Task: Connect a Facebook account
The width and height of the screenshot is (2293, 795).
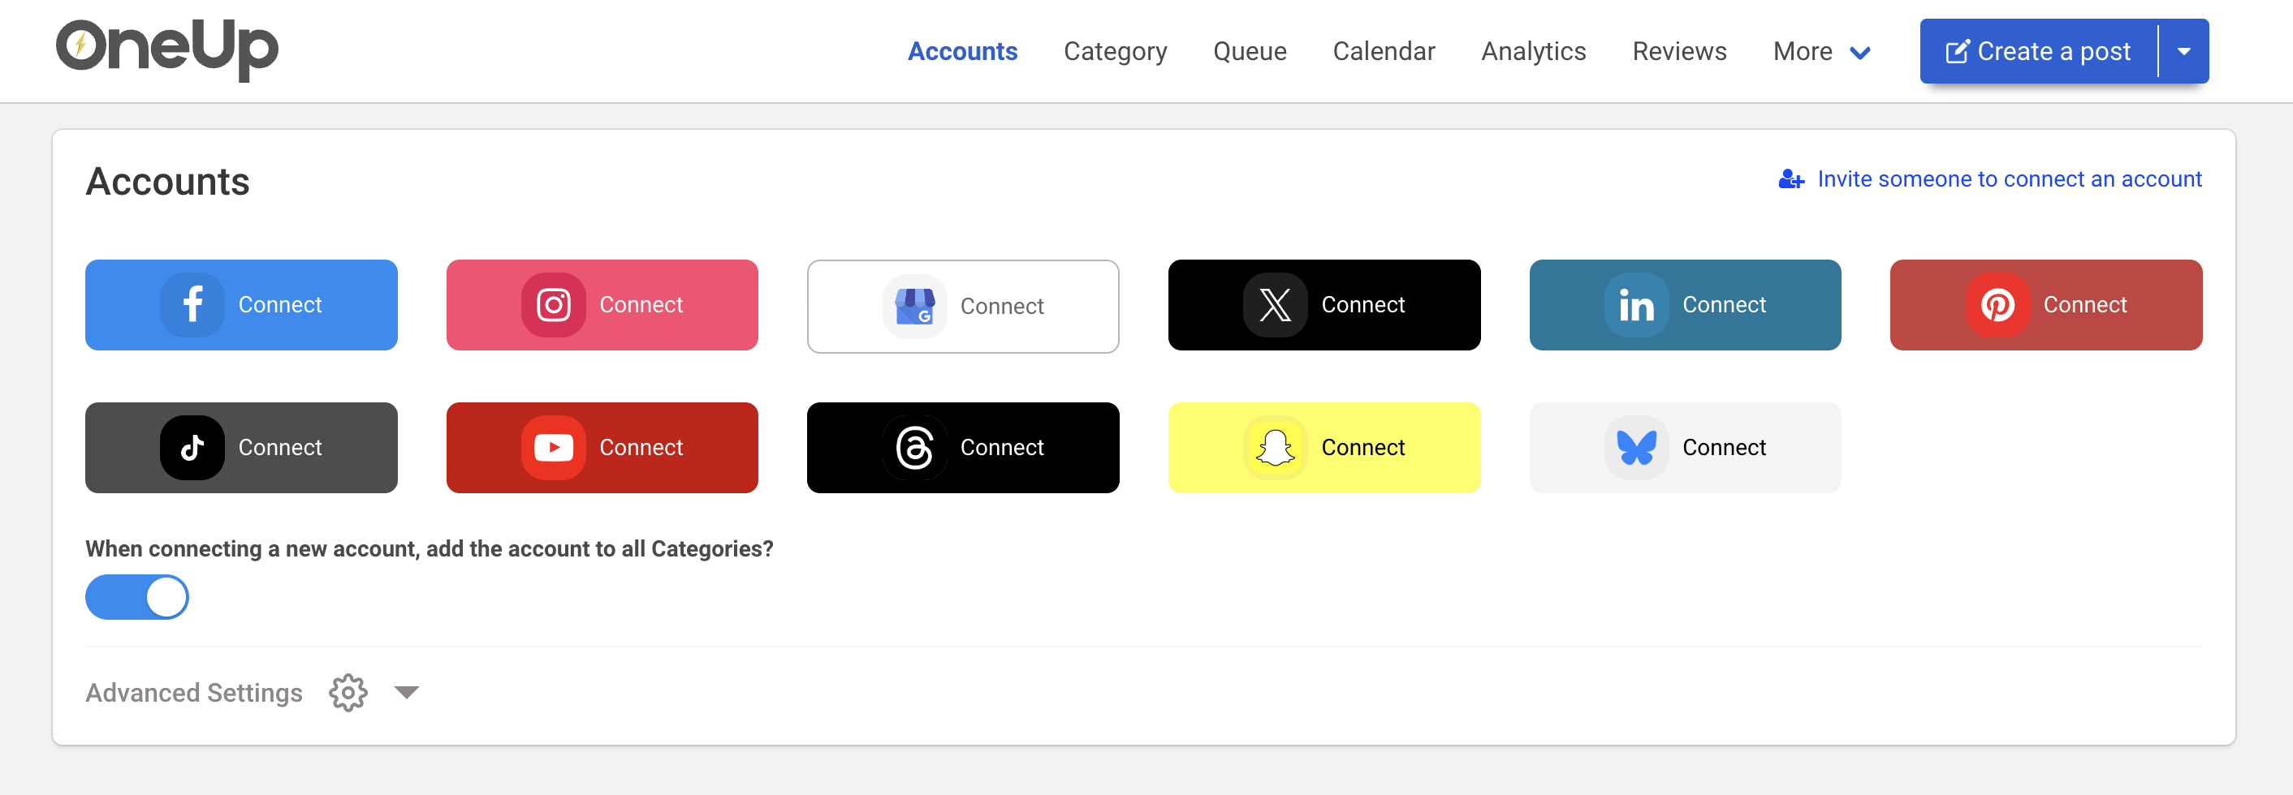Action: 241,305
